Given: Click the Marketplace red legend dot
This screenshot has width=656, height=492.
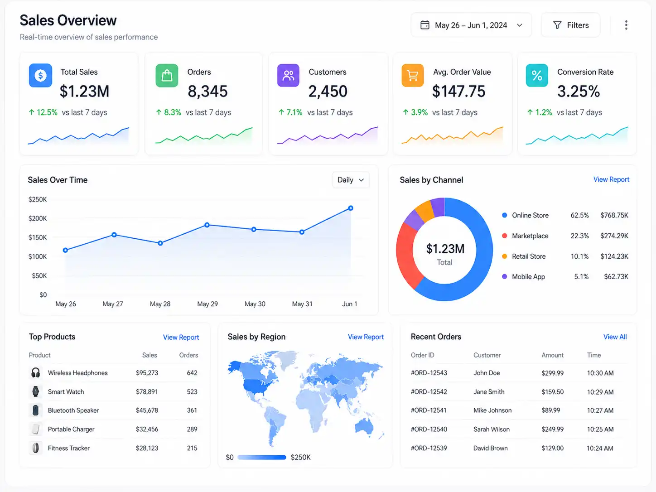Looking at the screenshot, I should [x=504, y=236].
